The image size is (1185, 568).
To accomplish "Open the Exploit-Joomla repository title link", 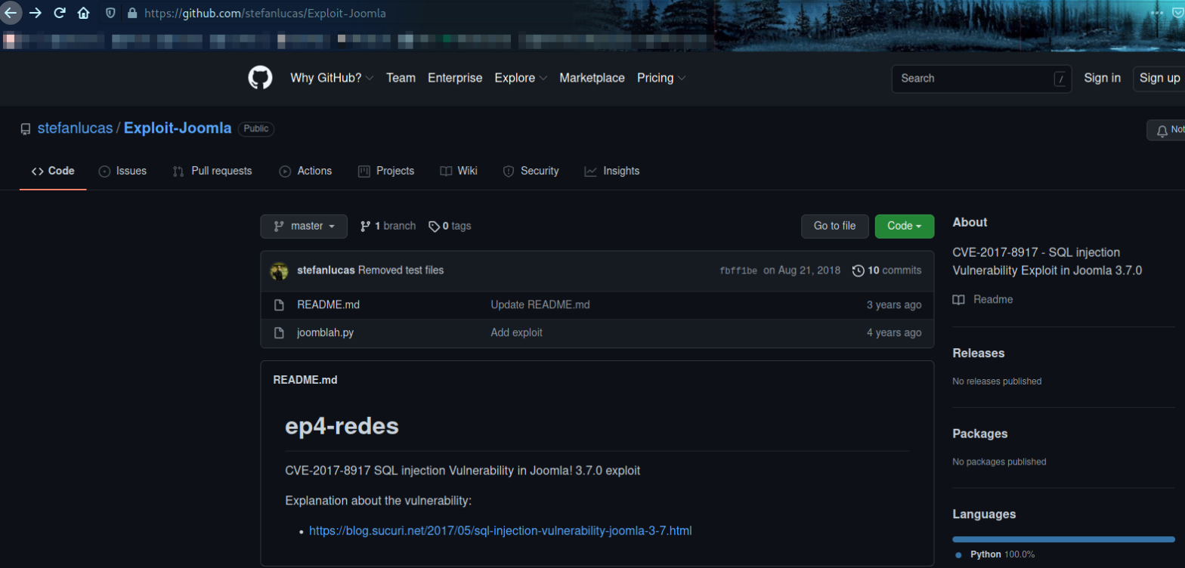I will [178, 128].
